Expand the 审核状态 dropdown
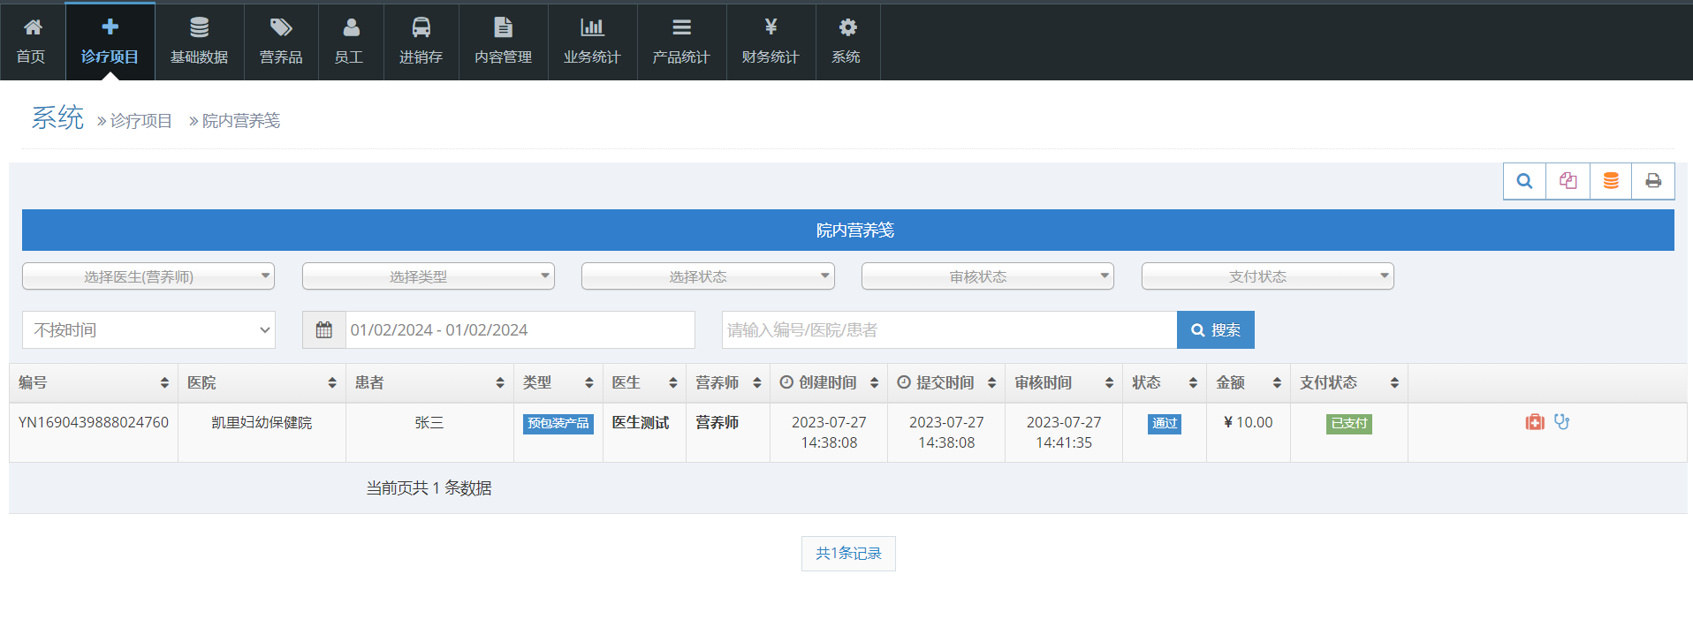 pyautogui.click(x=988, y=276)
